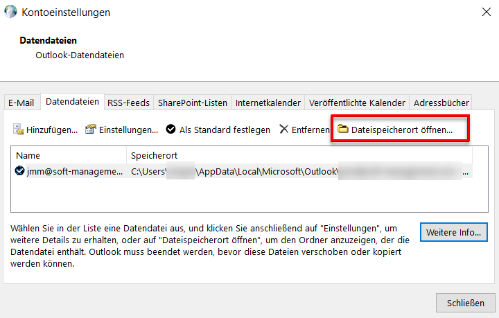499x318 pixels.
Task: Click the Hinzufügen data file icon
Action: (x=18, y=130)
